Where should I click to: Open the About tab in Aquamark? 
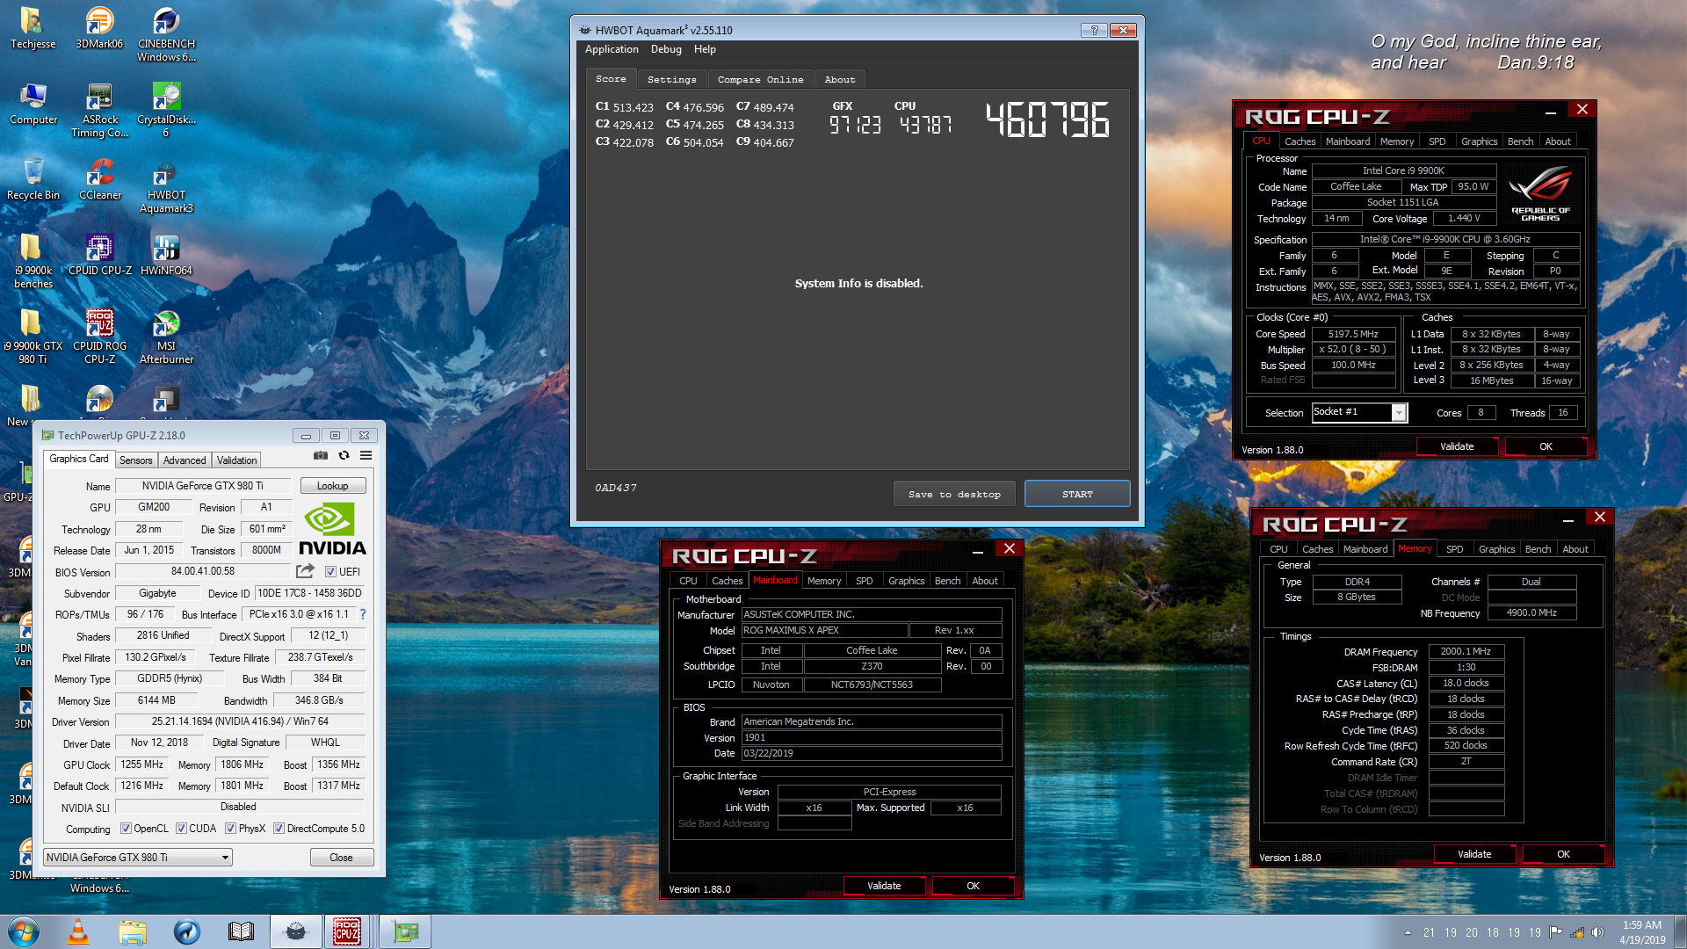click(x=840, y=79)
